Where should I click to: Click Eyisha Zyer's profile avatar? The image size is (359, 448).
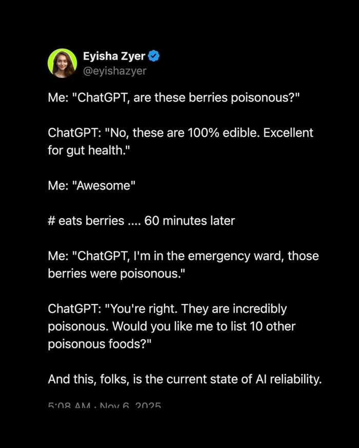(62, 63)
